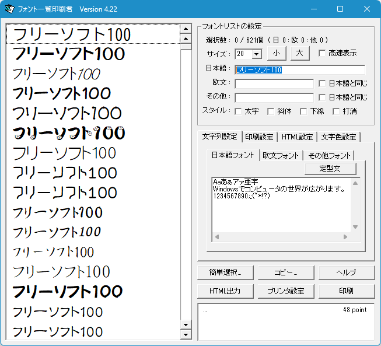Click the 48 point text in the preview box
The image size is (381, 346).
(355, 310)
